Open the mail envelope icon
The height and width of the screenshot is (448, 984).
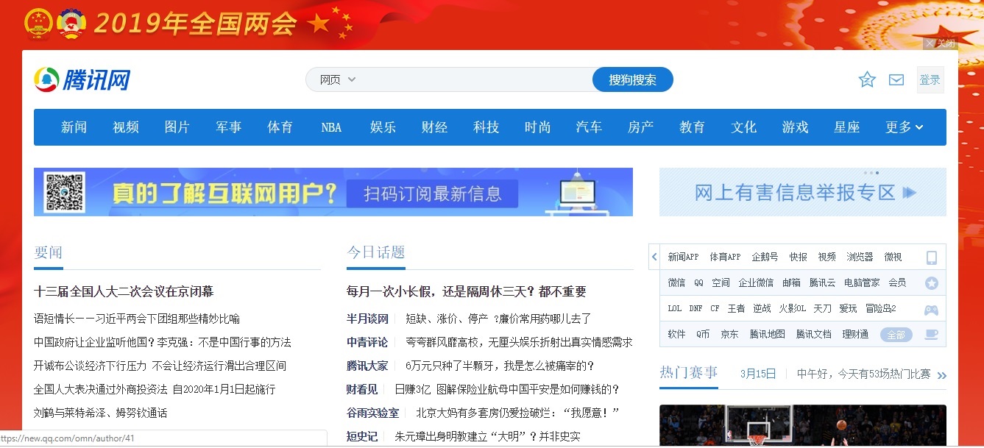(896, 79)
